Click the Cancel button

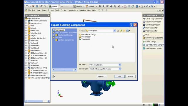130,77
